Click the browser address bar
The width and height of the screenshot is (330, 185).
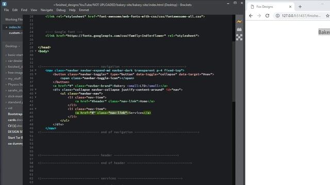(301, 16)
